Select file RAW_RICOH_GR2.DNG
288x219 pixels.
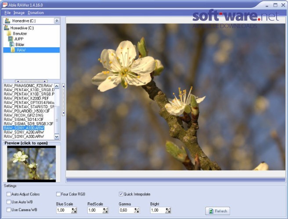pos(24,115)
